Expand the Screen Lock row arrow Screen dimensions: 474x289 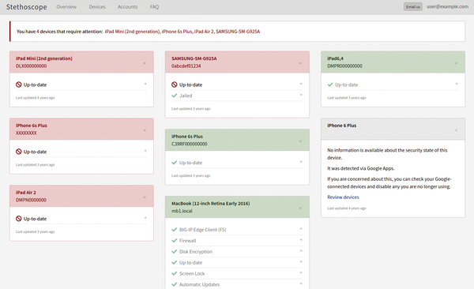point(301,272)
